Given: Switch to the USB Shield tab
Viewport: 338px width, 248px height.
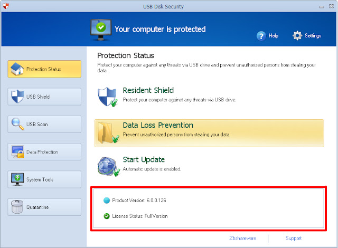Looking at the screenshot, I should coord(44,97).
